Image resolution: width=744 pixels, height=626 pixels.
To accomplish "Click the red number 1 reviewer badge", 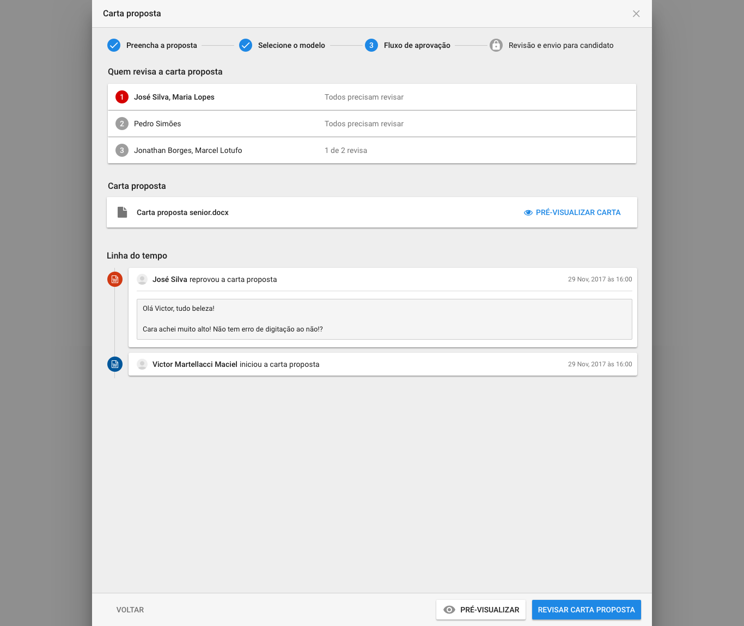I will [x=122, y=97].
